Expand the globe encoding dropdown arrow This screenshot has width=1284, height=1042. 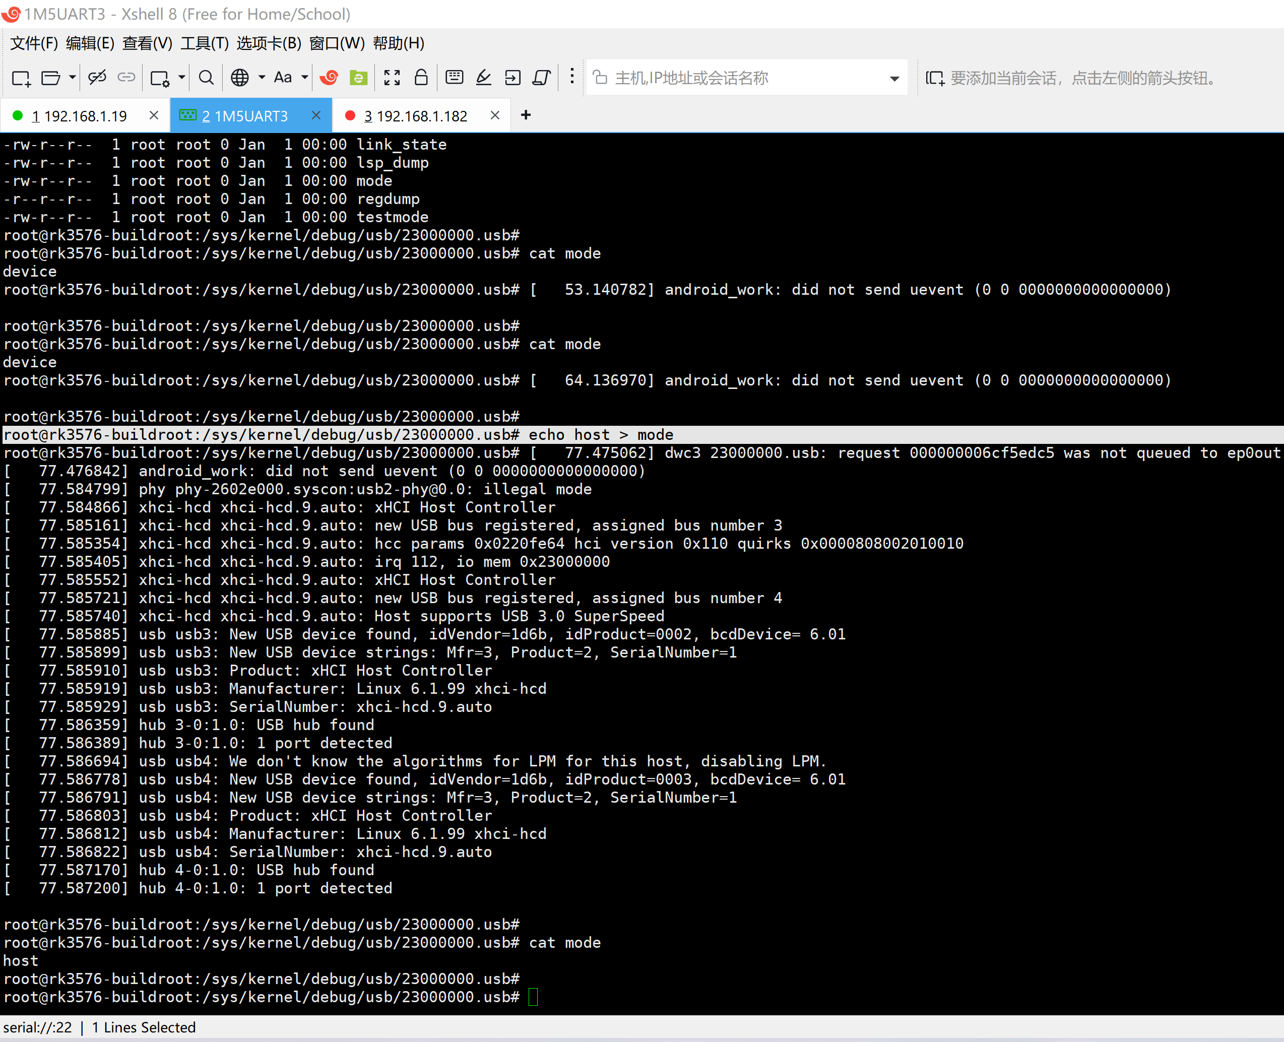[x=262, y=78]
